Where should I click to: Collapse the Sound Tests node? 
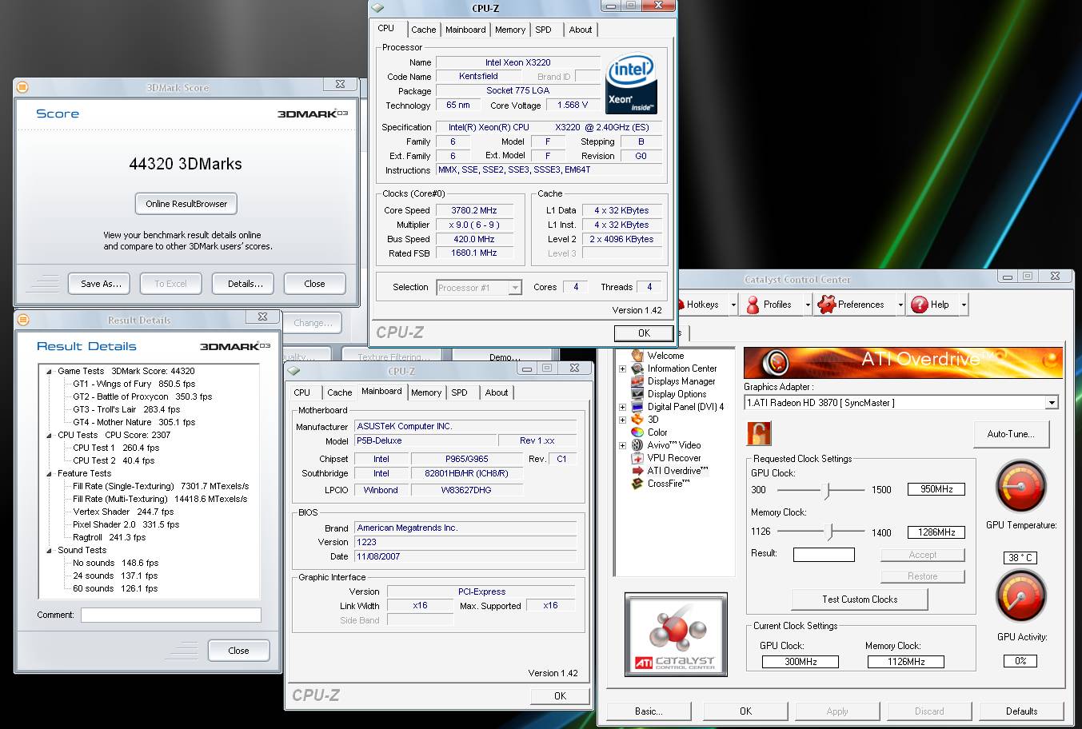coord(49,551)
